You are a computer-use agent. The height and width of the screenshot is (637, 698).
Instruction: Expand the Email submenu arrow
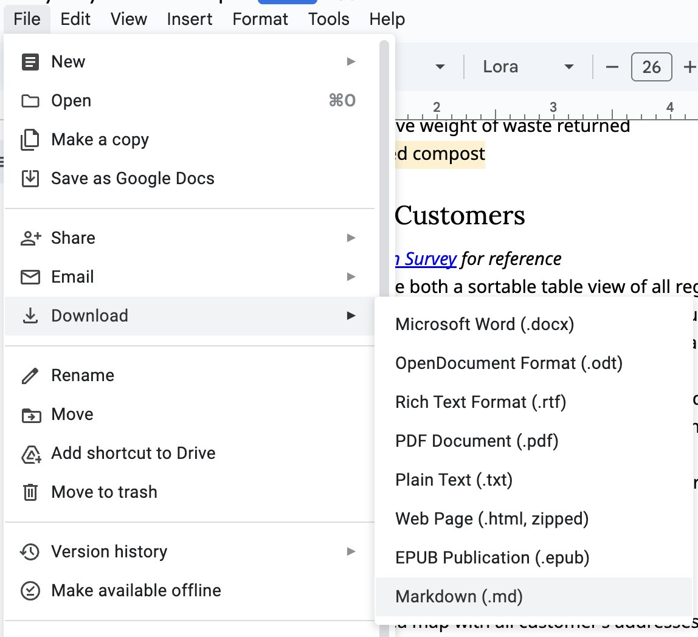351,277
